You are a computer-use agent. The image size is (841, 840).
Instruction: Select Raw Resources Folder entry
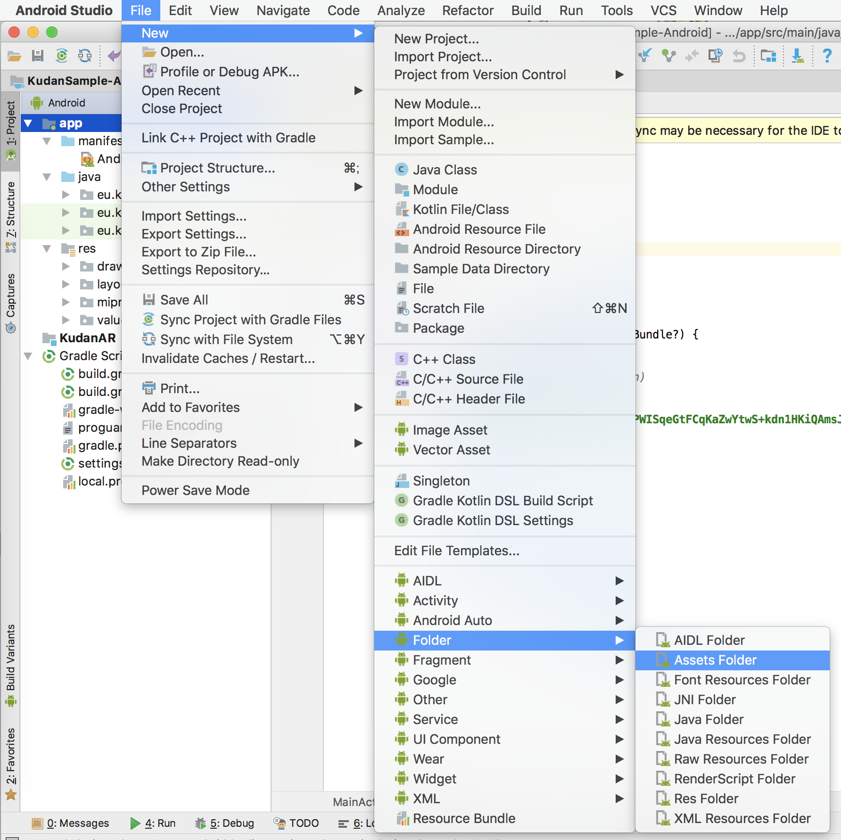pyautogui.click(x=733, y=759)
